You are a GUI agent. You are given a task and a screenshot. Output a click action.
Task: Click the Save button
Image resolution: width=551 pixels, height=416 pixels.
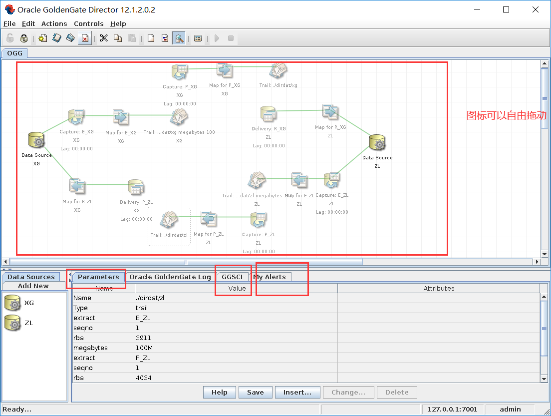(x=255, y=392)
